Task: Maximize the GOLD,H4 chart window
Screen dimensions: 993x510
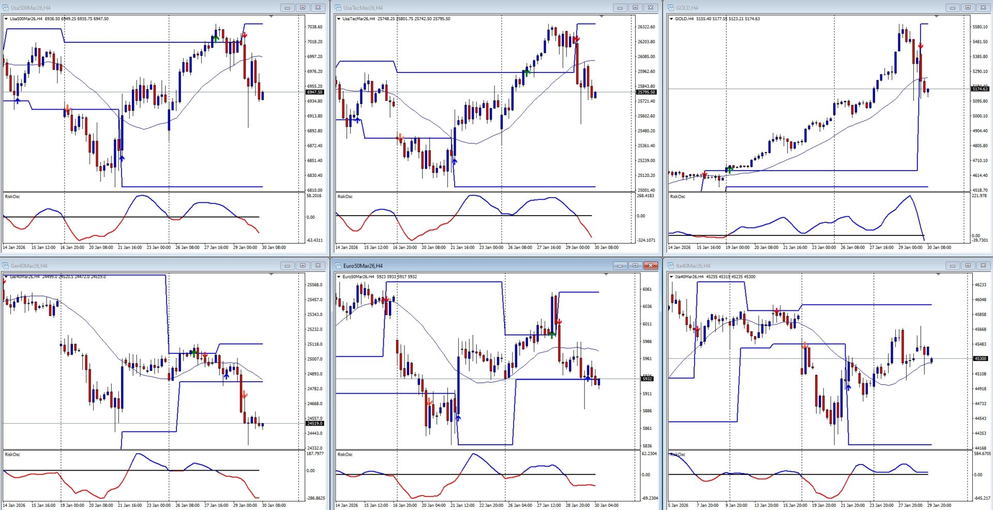Action: [x=968, y=8]
